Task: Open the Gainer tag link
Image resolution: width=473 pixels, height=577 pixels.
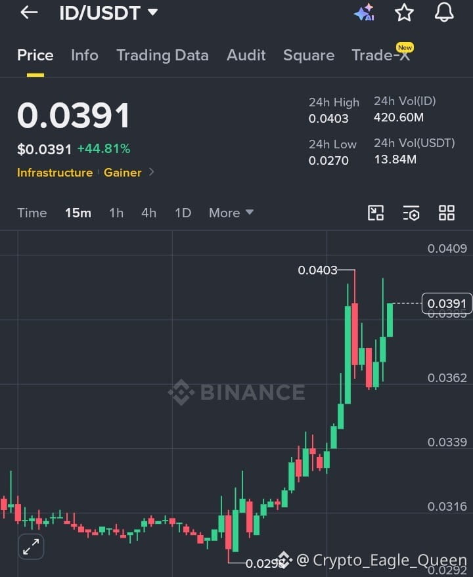Action: (123, 172)
